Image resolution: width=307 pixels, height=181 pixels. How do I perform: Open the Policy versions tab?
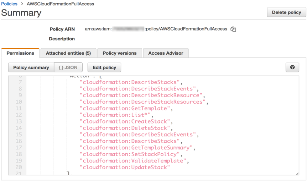120,53
